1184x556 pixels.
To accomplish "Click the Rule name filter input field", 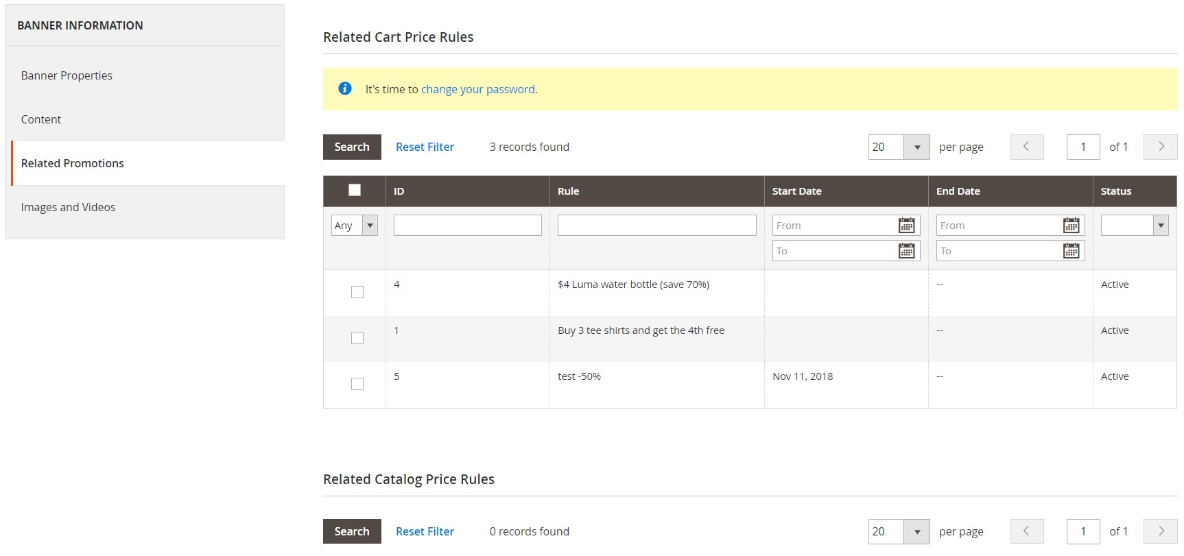I will coord(656,226).
